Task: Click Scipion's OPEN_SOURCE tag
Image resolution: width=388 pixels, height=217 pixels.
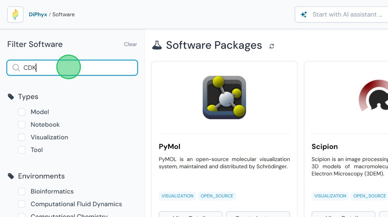Action: point(369,196)
